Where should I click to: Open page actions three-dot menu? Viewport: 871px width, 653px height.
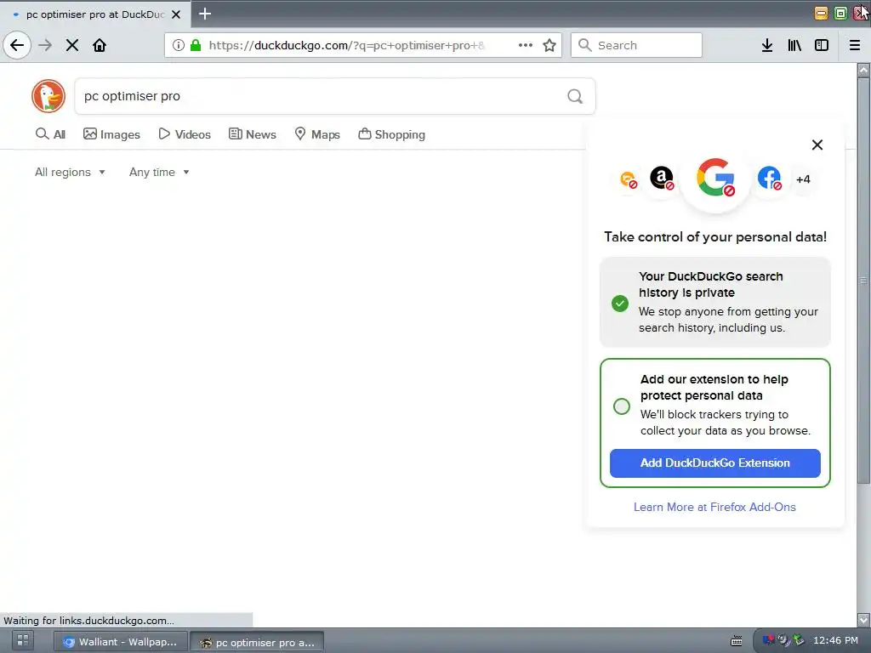click(526, 45)
